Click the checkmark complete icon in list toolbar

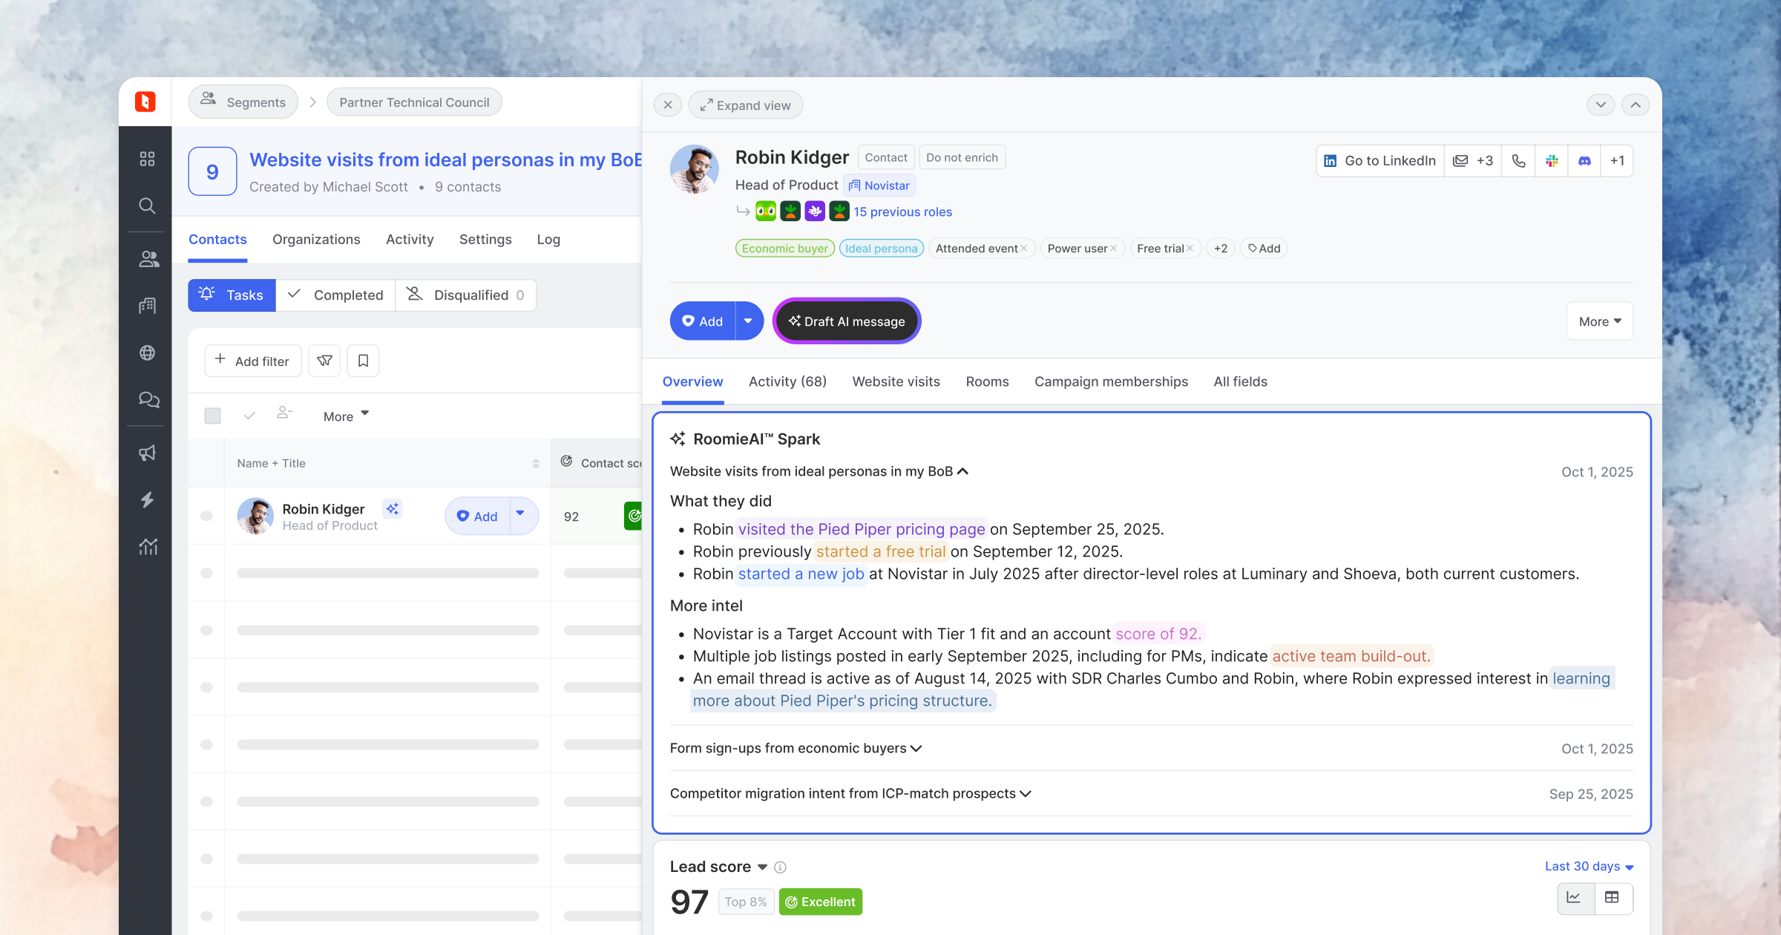(x=249, y=416)
